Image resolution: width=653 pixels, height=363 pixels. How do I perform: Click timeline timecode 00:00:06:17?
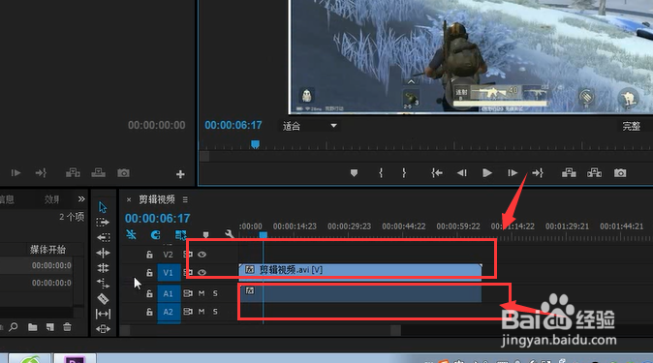click(157, 218)
